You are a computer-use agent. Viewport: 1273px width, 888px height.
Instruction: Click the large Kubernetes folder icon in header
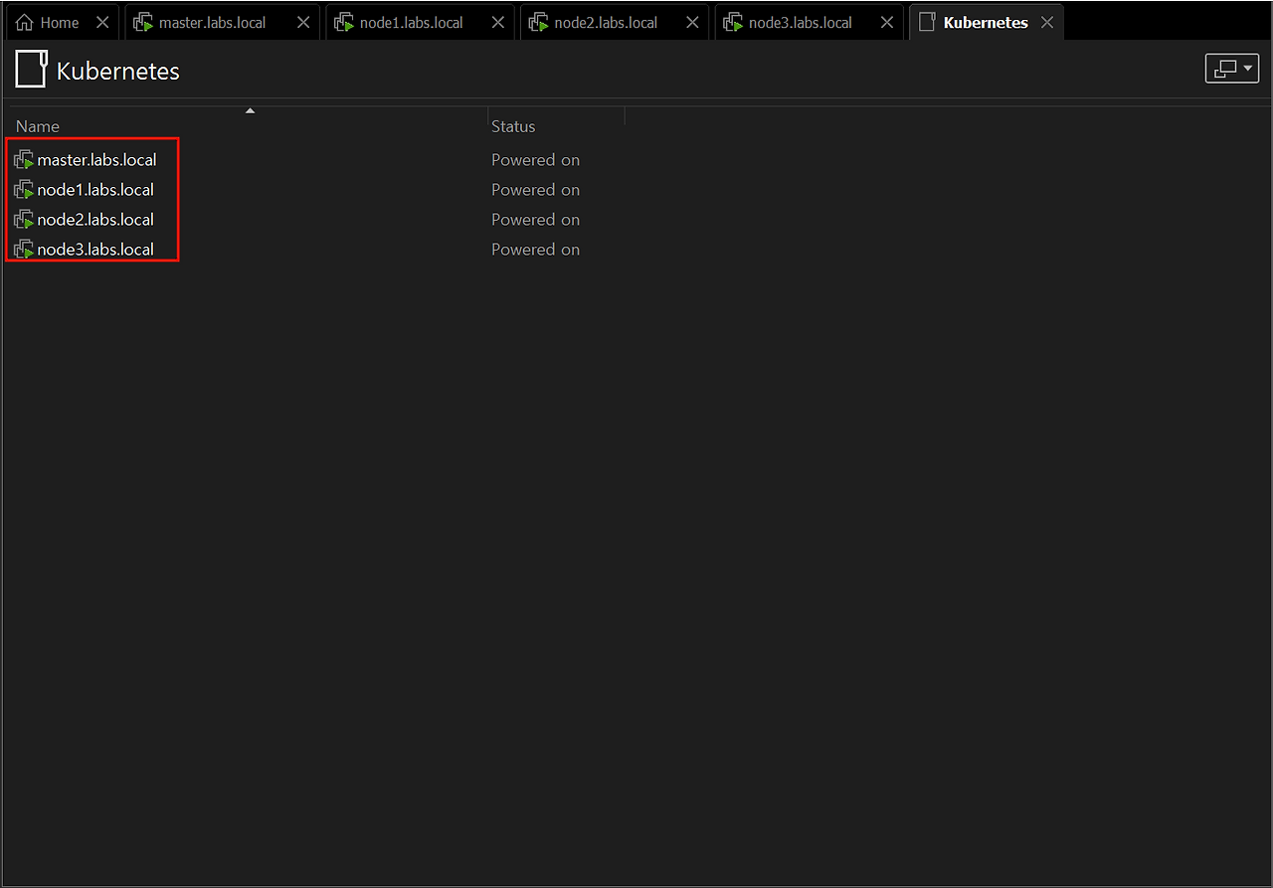coord(31,70)
